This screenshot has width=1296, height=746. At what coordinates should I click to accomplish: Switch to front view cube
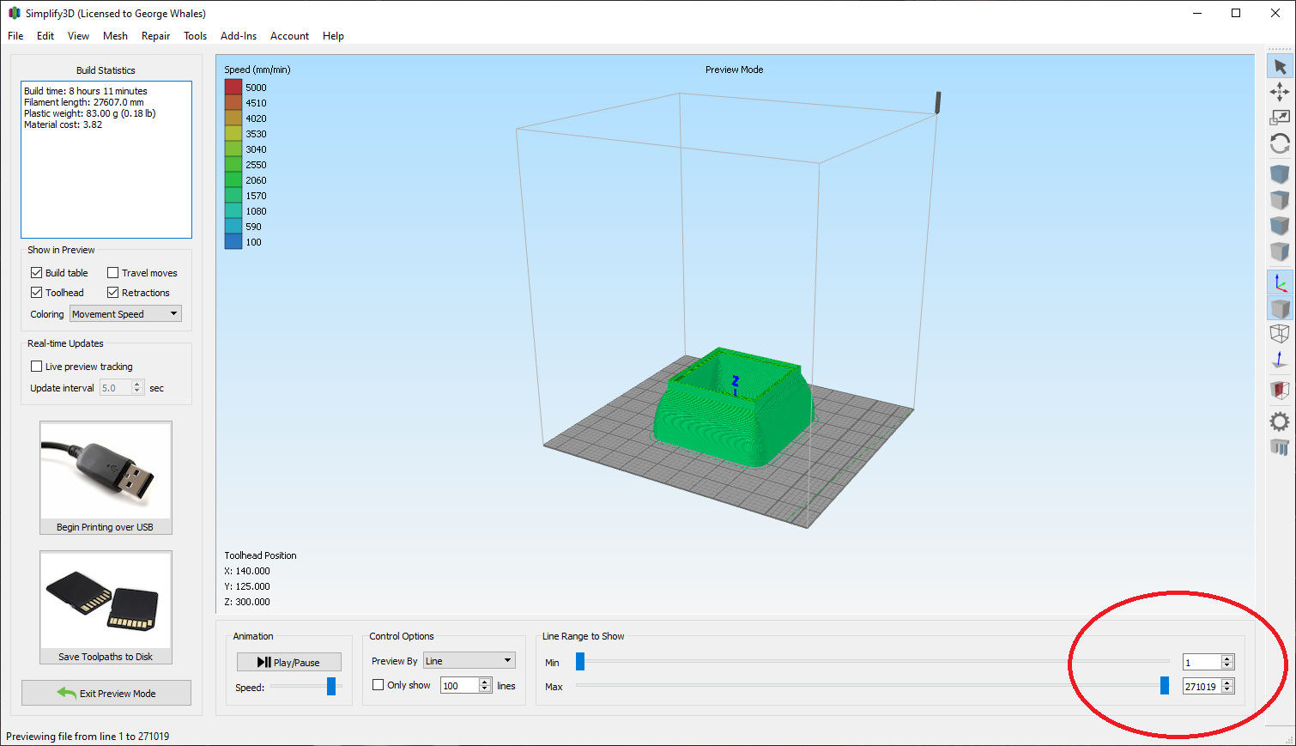[x=1280, y=226]
